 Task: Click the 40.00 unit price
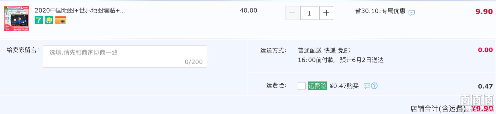249,10
